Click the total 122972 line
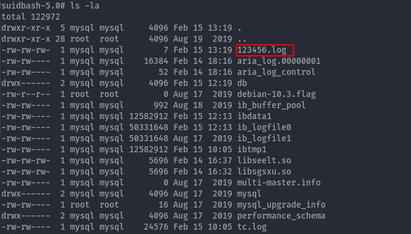 31,17
